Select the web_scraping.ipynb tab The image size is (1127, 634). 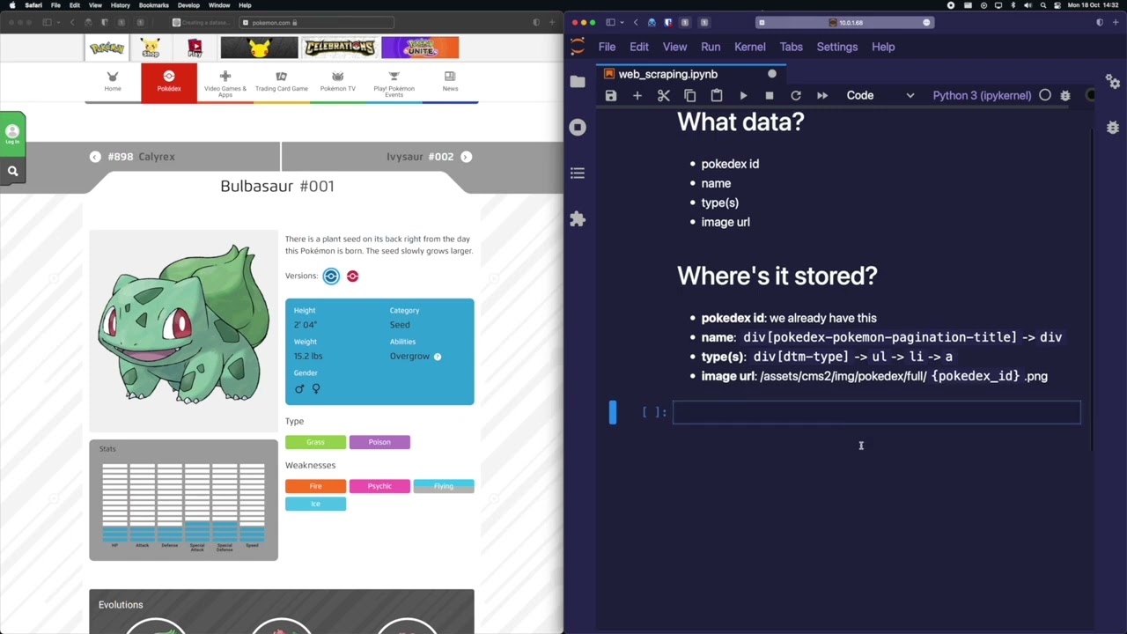[667, 74]
